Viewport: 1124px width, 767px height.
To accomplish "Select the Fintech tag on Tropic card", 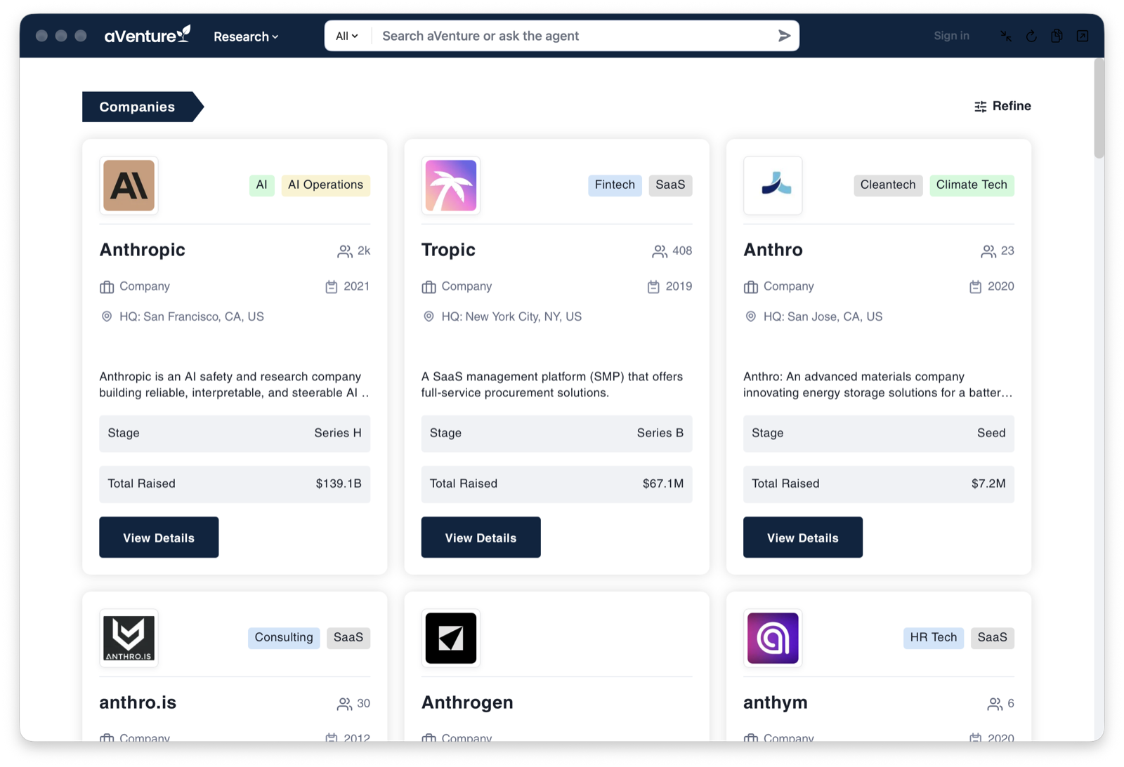I will tap(615, 185).
